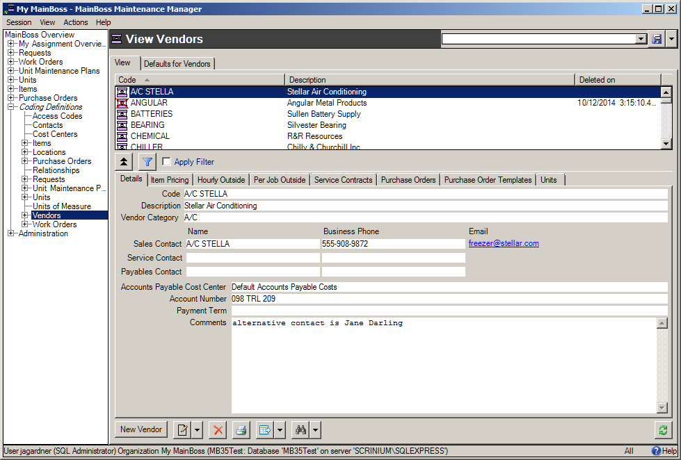The height and width of the screenshot is (460, 681).
Task: Switch to the Defaults for Vendors tab
Action: pyautogui.click(x=177, y=64)
